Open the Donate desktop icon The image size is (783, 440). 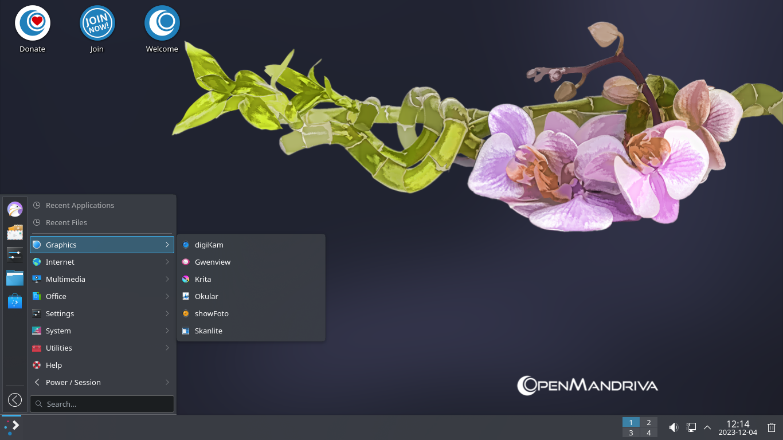coord(33,30)
